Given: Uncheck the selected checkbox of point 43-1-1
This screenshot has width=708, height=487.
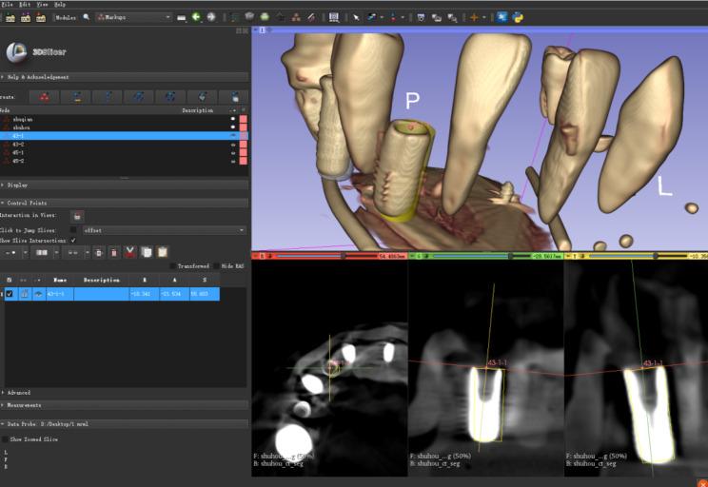Looking at the screenshot, I should [10, 294].
